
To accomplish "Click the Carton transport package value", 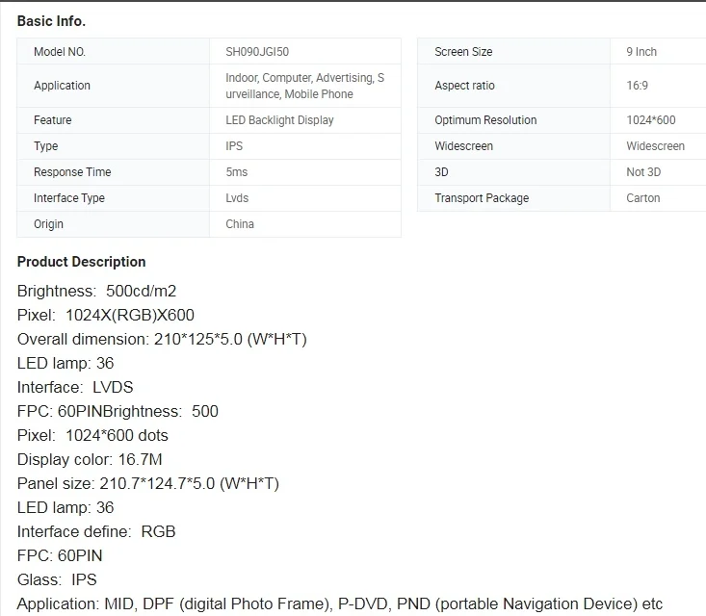I will pos(643,198).
